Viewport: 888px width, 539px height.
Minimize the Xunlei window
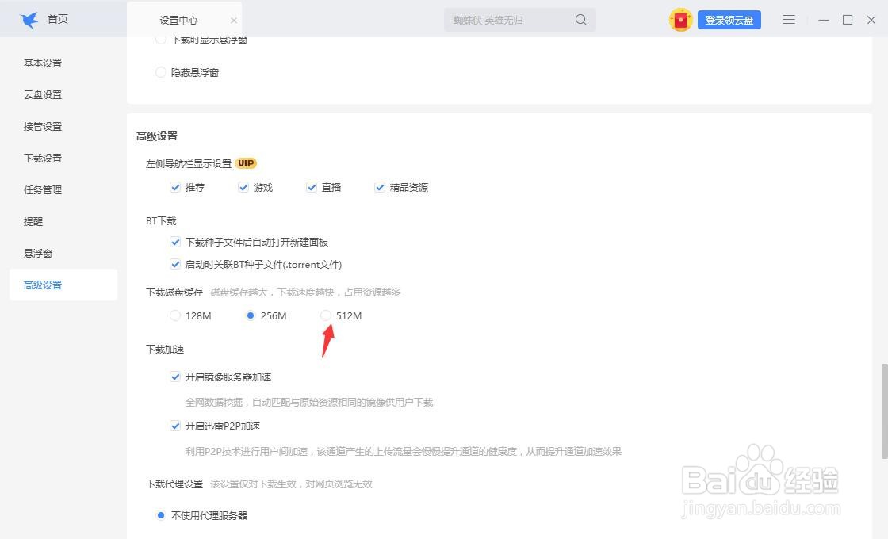coord(824,20)
